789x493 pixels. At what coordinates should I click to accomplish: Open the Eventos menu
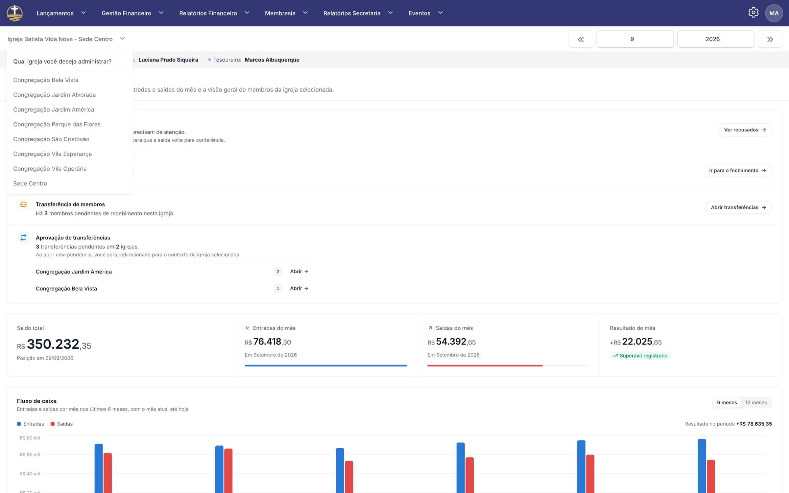coord(426,13)
